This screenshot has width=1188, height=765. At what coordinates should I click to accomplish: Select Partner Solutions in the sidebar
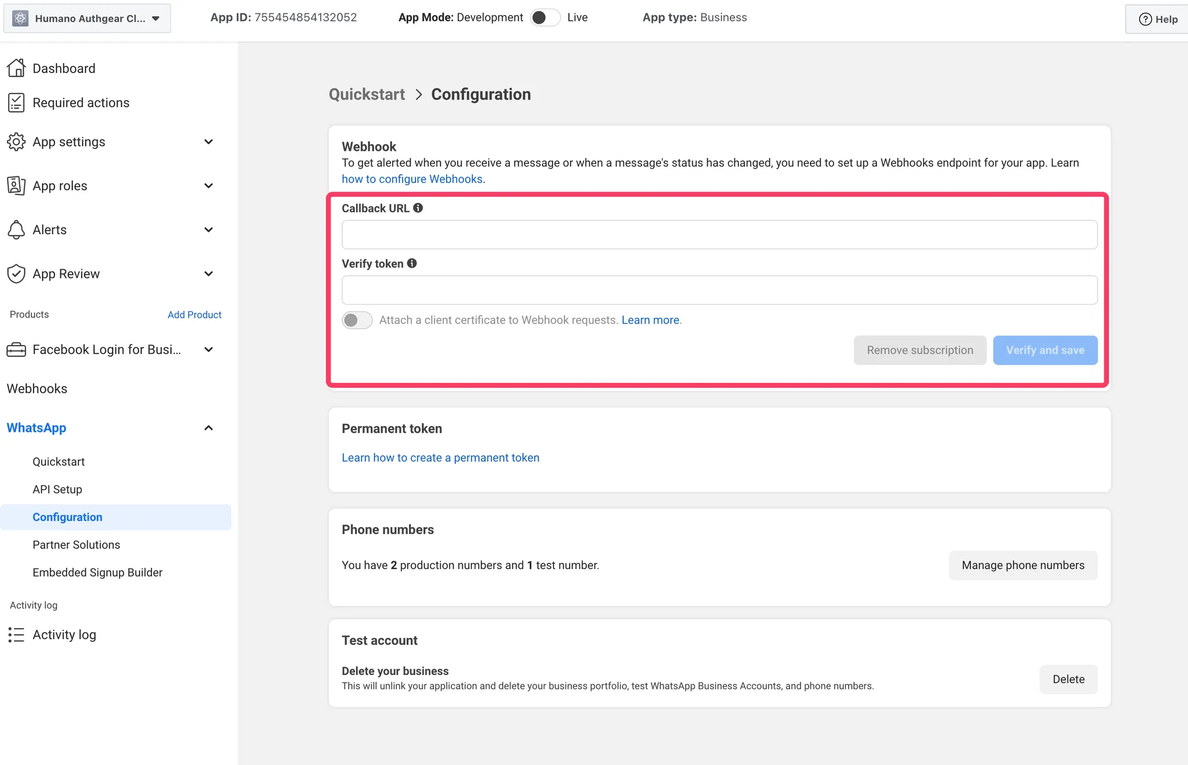pyautogui.click(x=77, y=545)
